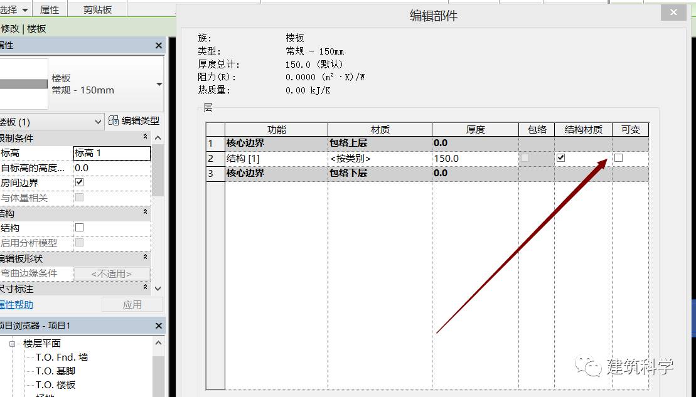
Task: Select layer row number 1
Action: [215, 143]
